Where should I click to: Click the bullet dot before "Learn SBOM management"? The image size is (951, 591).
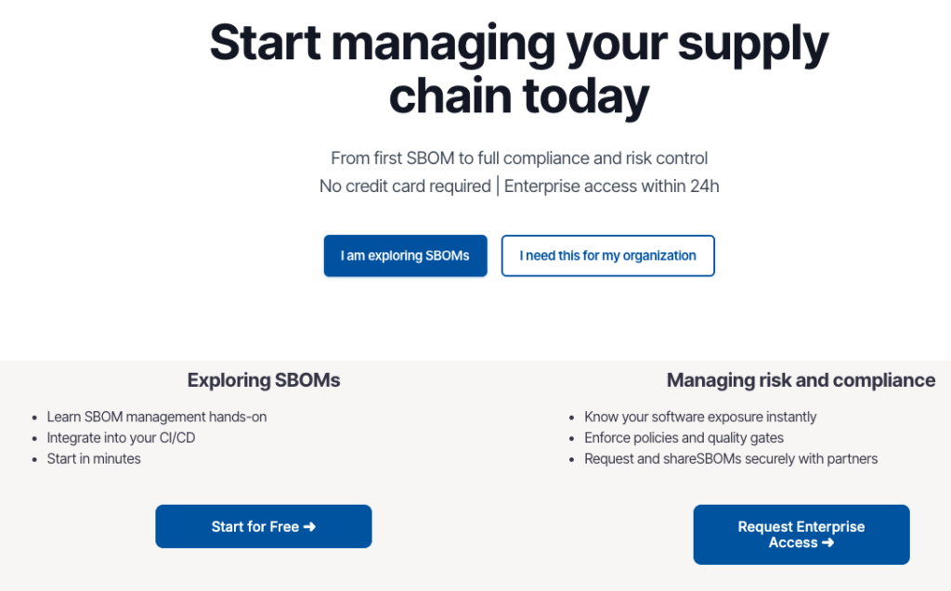34,418
